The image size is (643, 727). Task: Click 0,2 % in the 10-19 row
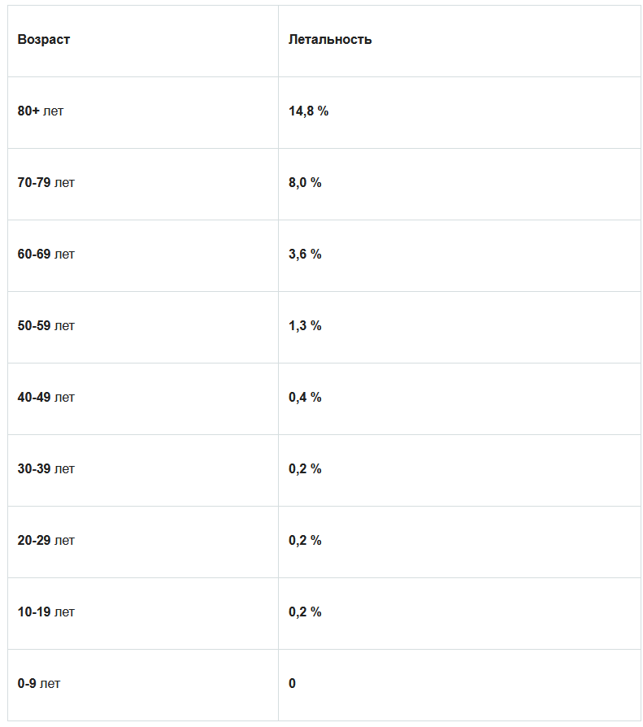pos(305,612)
